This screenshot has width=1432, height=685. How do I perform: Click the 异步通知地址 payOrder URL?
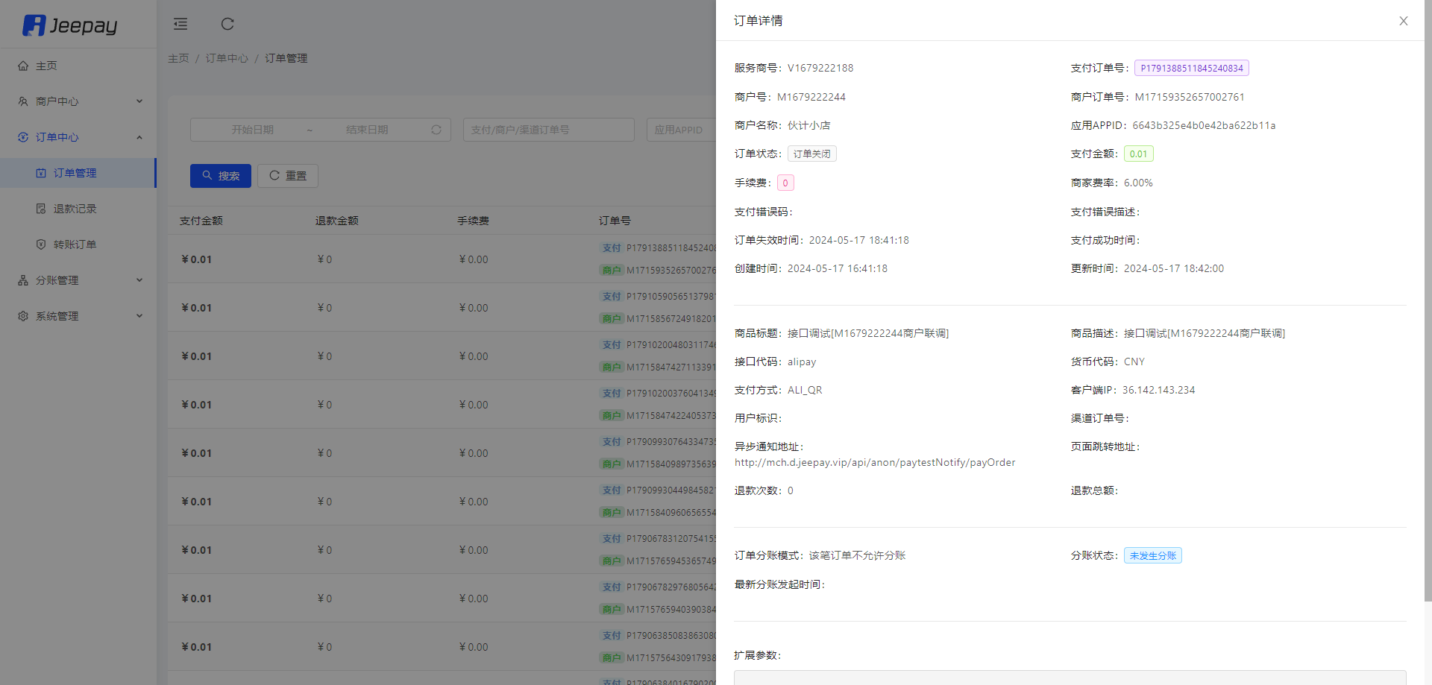click(874, 462)
